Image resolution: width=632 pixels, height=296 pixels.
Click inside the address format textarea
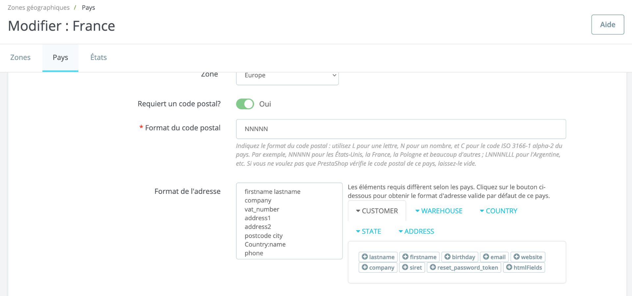pyautogui.click(x=289, y=221)
